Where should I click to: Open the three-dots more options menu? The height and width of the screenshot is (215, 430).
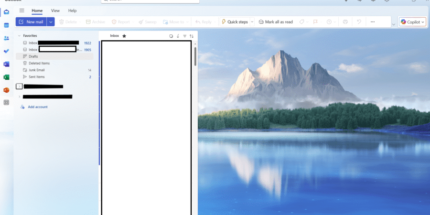coord(372,22)
